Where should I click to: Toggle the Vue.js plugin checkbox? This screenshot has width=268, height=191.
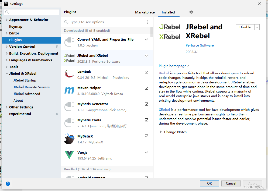coord(146,153)
